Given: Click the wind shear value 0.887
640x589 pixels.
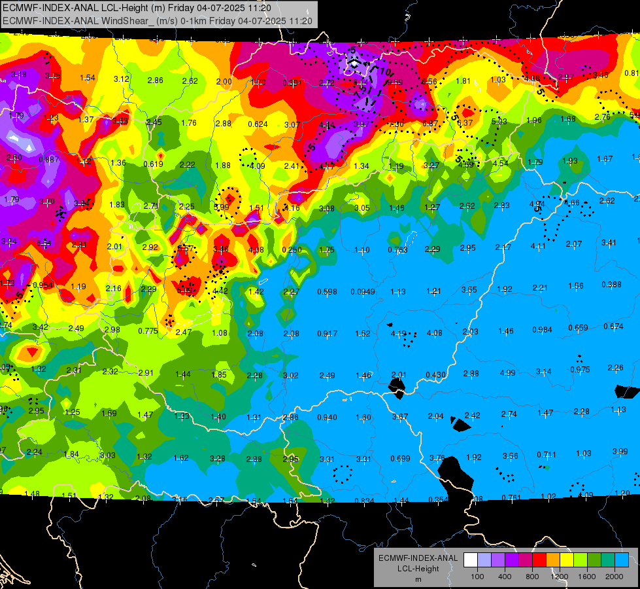Looking at the screenshot, I should click(48, 160).
